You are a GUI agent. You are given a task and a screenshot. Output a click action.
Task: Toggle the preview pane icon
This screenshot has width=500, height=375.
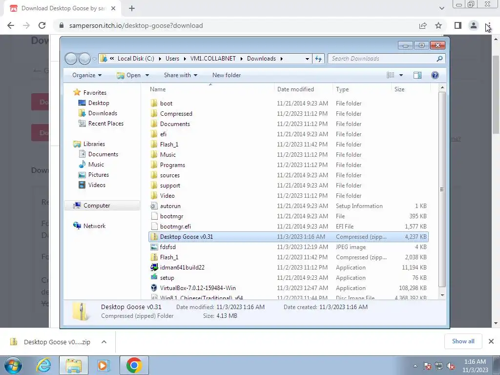(417, 75)
